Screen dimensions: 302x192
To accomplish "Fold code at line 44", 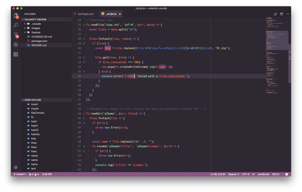I will tap(84, 113).
